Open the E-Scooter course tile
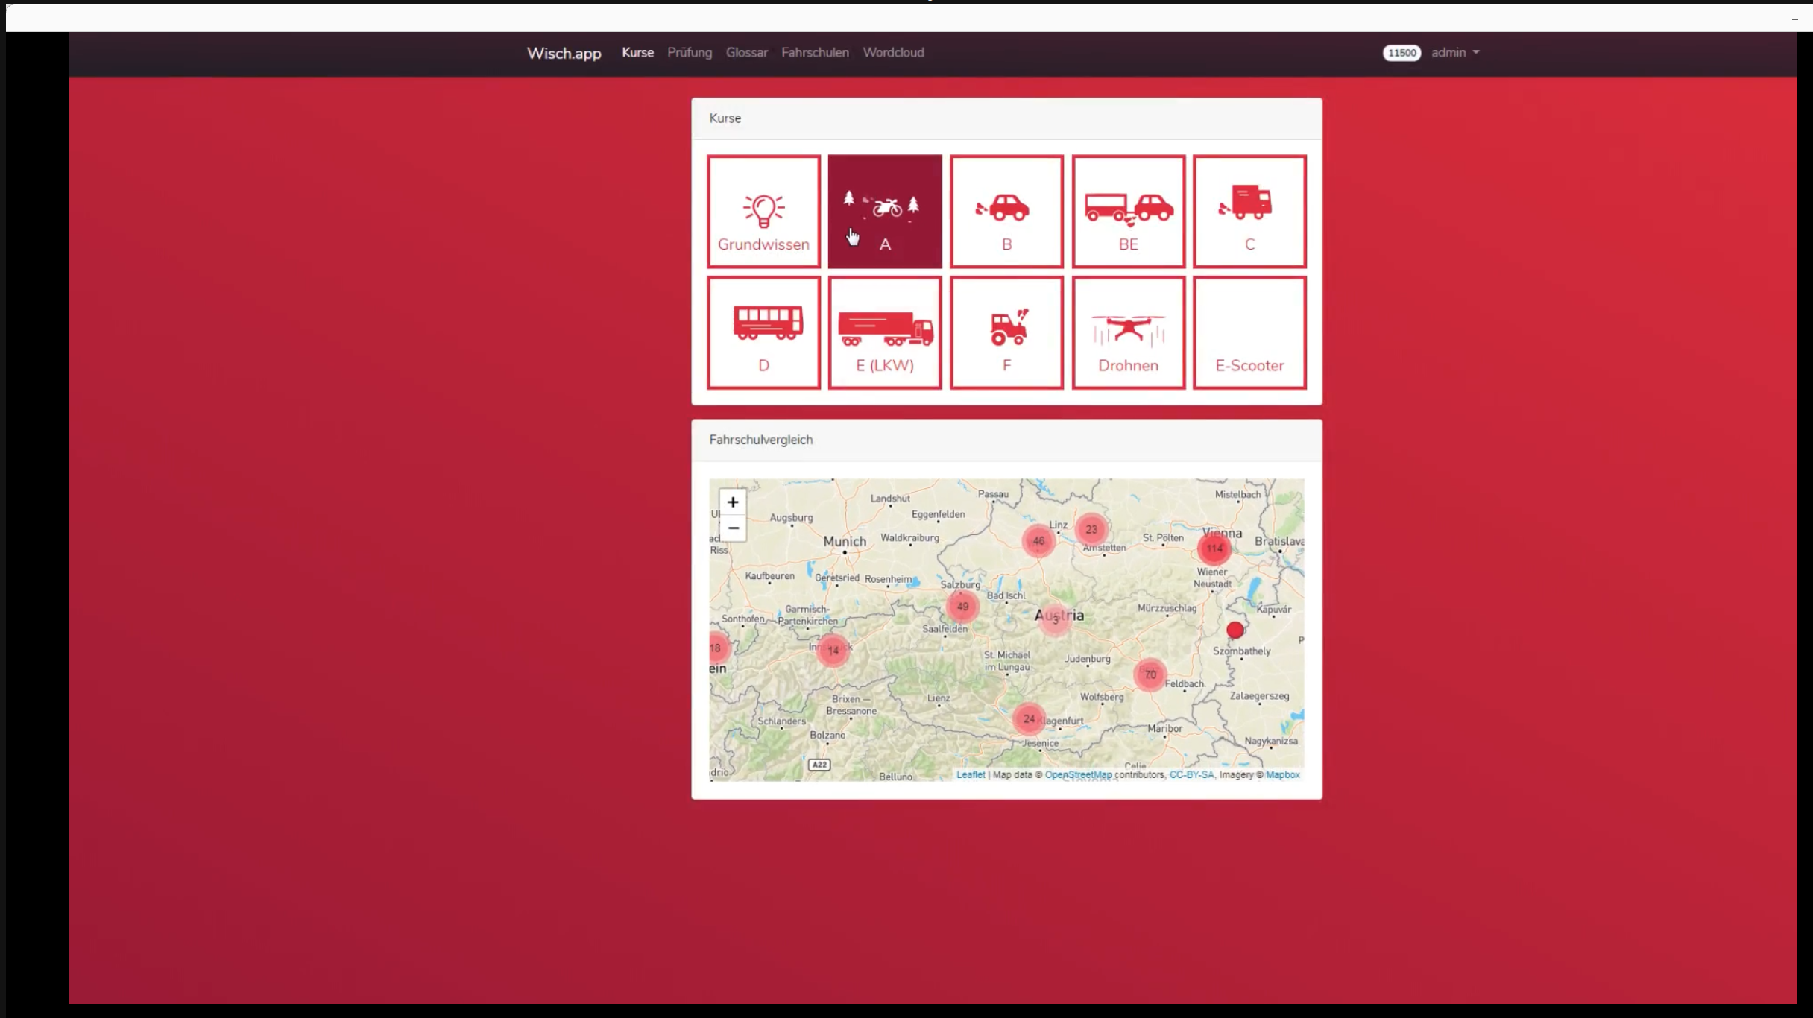 point(1249,333)
